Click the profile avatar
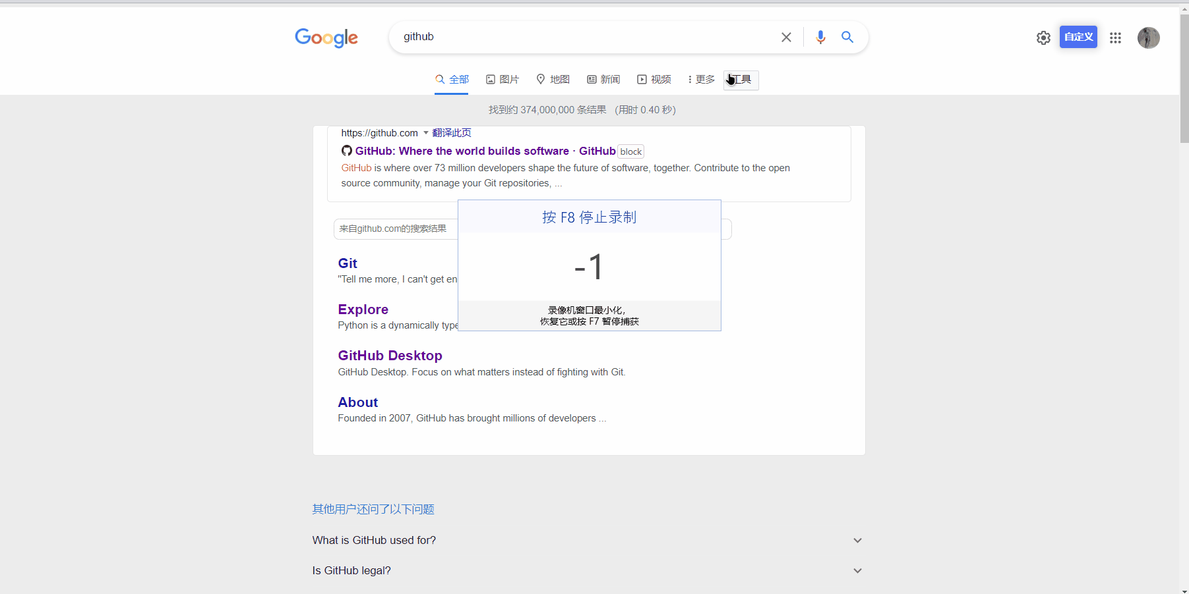The height and width of the screenshot is (594, 1189). tap(1148, 38)
